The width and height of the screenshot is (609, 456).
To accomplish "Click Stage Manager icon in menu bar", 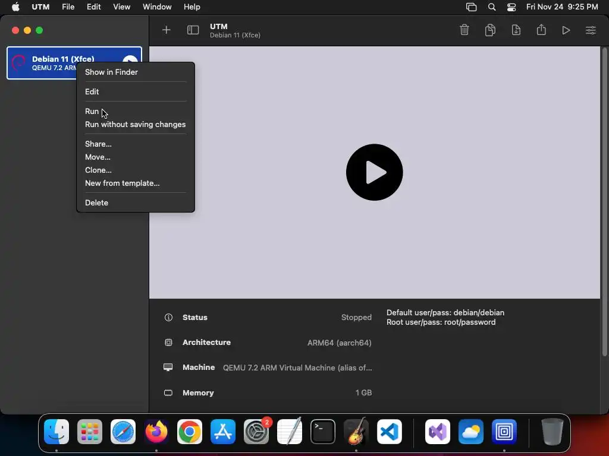I will [471, 7].
